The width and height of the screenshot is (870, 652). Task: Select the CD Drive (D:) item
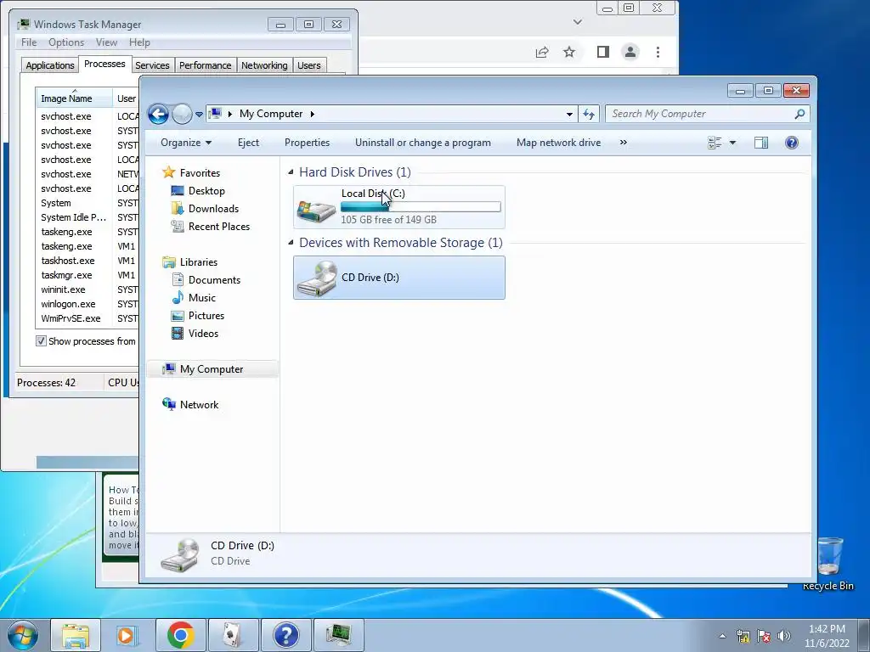(399, 278)
